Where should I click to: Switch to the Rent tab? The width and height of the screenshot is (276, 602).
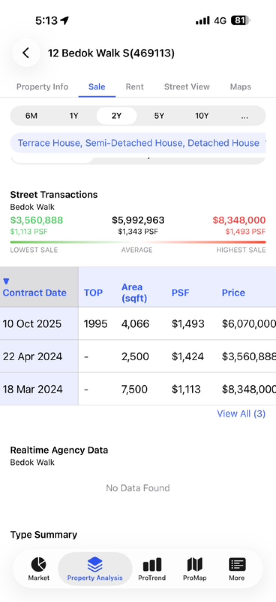pos(135,87)
